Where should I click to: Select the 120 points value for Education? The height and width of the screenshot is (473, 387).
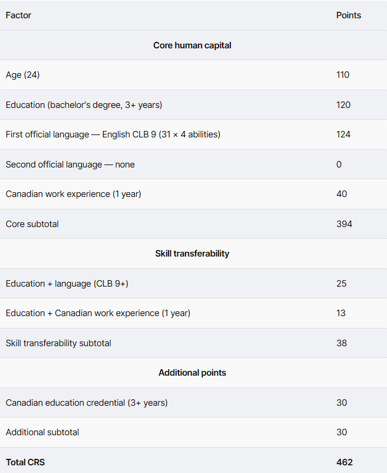coord(343,105)
